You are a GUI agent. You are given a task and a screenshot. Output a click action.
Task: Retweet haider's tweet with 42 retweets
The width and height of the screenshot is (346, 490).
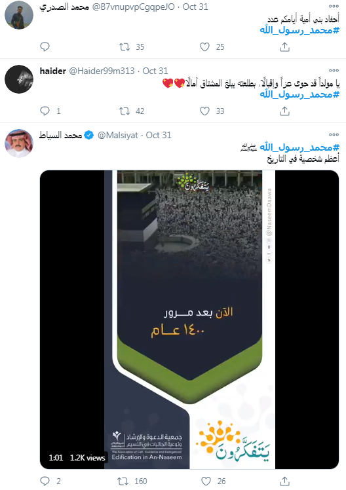(125, 111)
